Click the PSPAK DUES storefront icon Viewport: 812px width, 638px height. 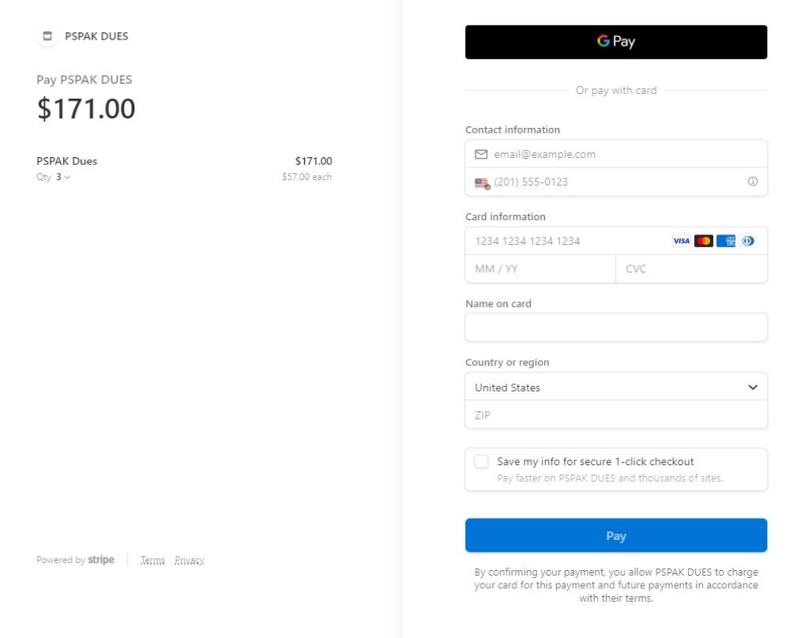click(x=47, y=36)
